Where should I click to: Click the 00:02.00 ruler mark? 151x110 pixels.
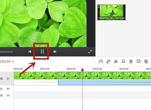click(x=71, y=69)
